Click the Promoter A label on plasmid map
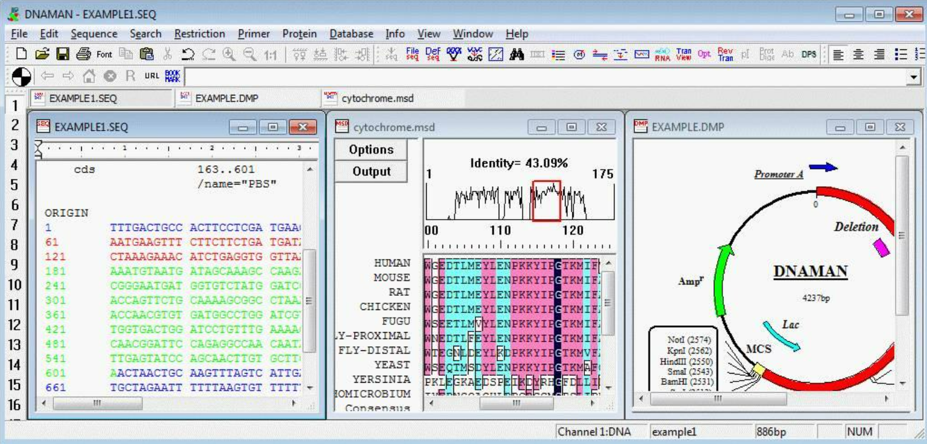 [778, 174]
